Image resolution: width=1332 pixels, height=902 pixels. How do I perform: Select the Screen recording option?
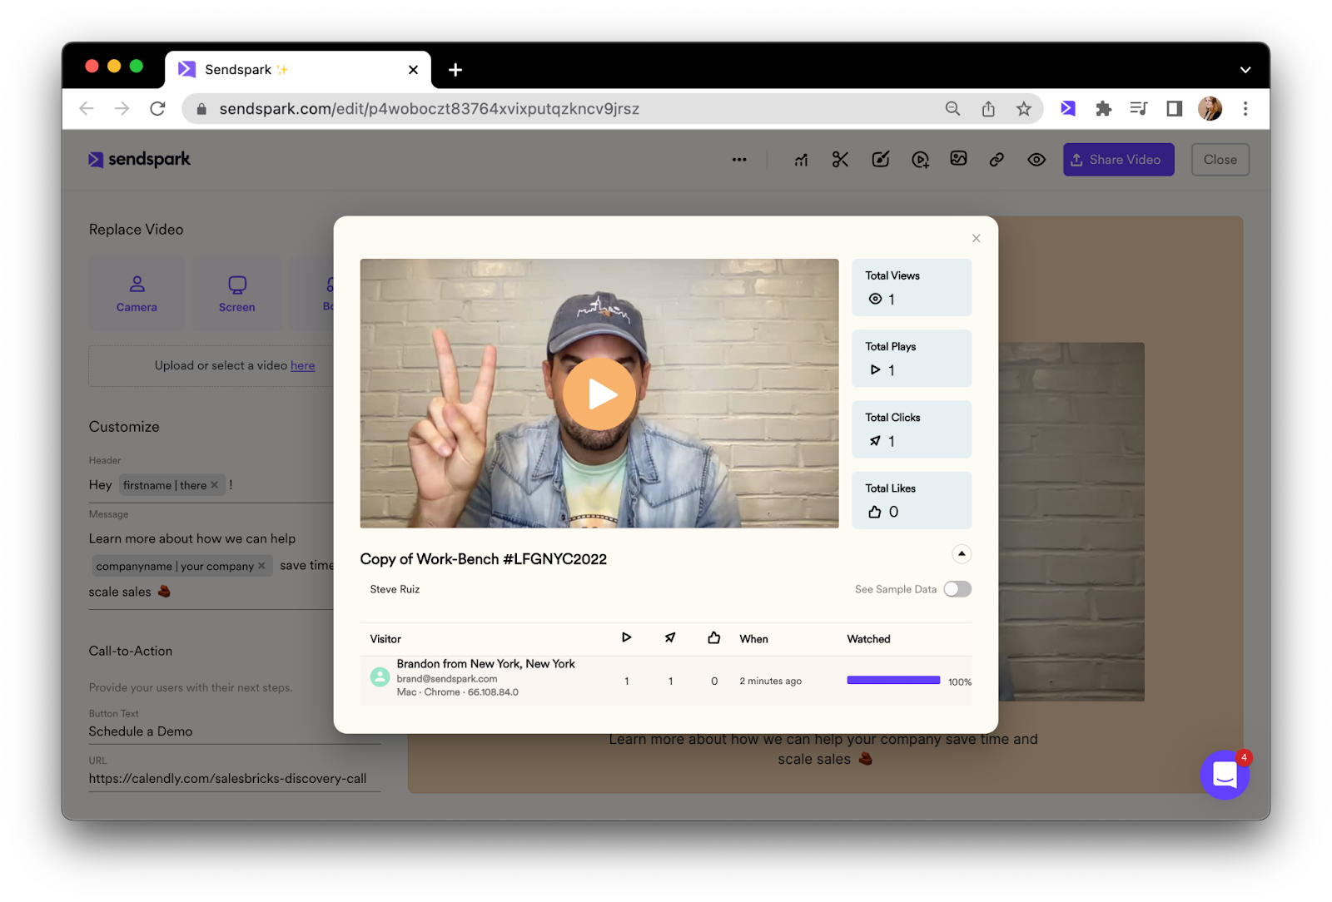pyautogui.click(x=237, y=294)
